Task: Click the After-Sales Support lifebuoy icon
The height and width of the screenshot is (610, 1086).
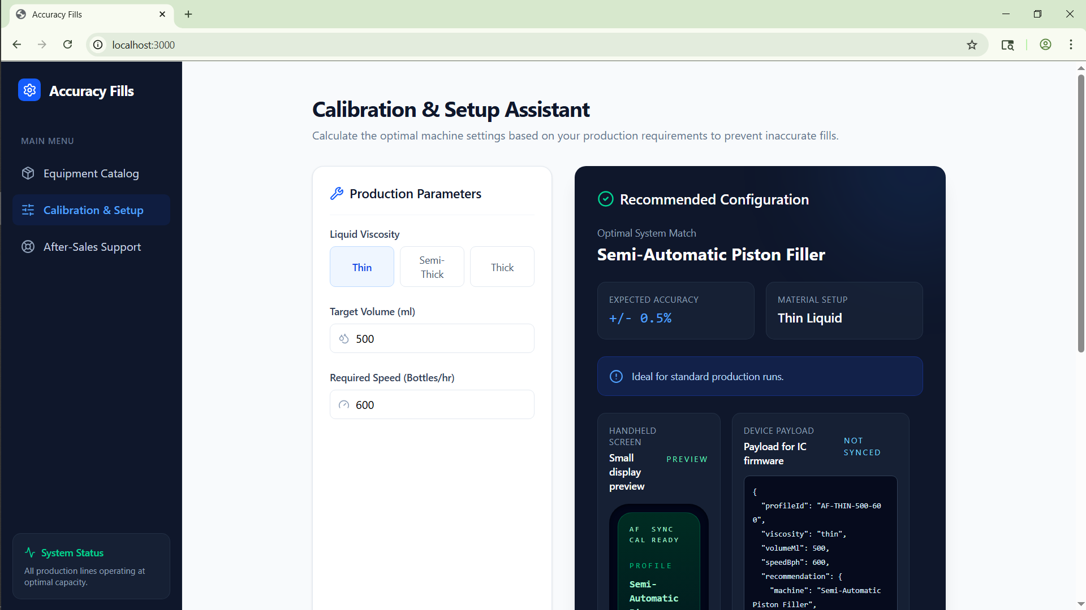Action: tap(28, 247)
